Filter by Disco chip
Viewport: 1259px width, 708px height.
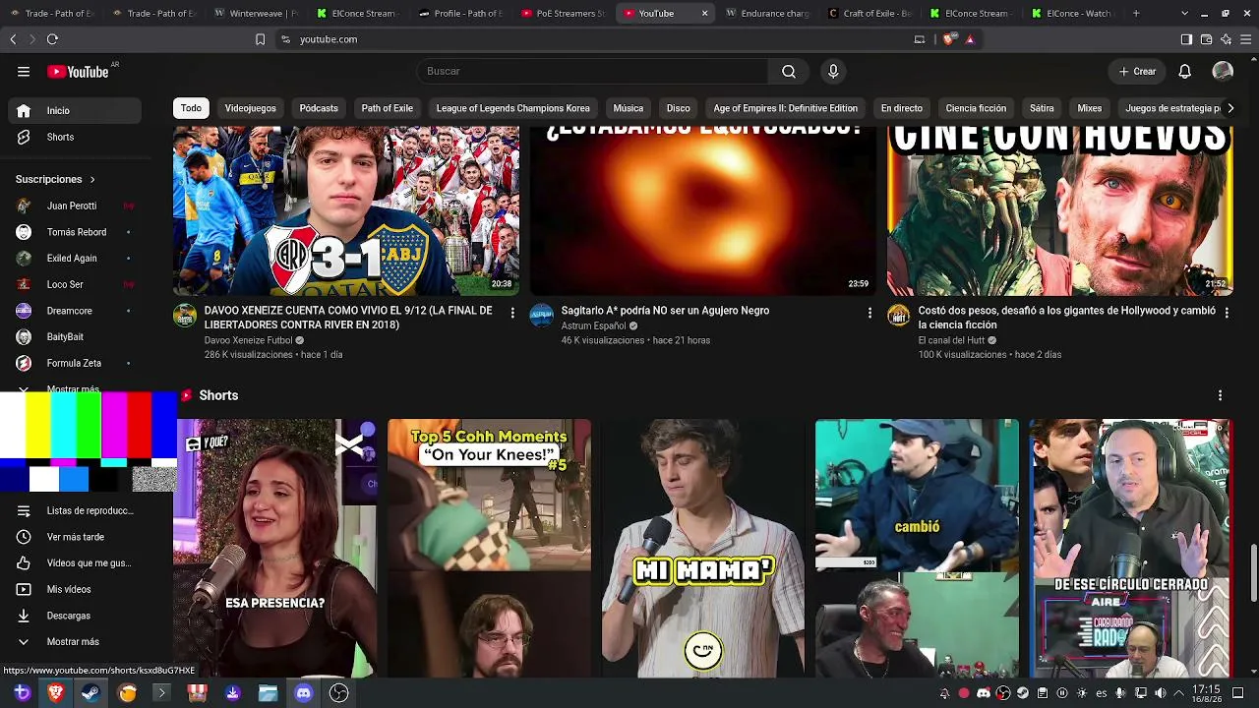678,108
